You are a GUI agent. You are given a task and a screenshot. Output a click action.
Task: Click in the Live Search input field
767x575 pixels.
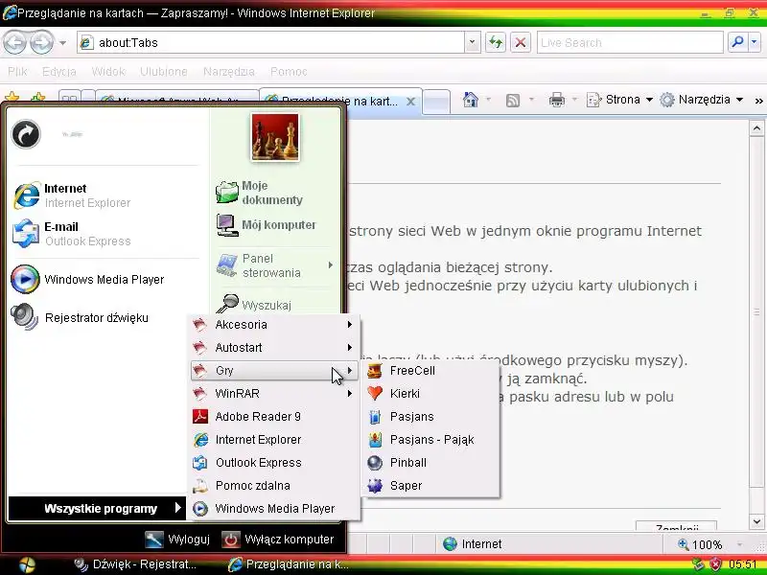[630, 42]
